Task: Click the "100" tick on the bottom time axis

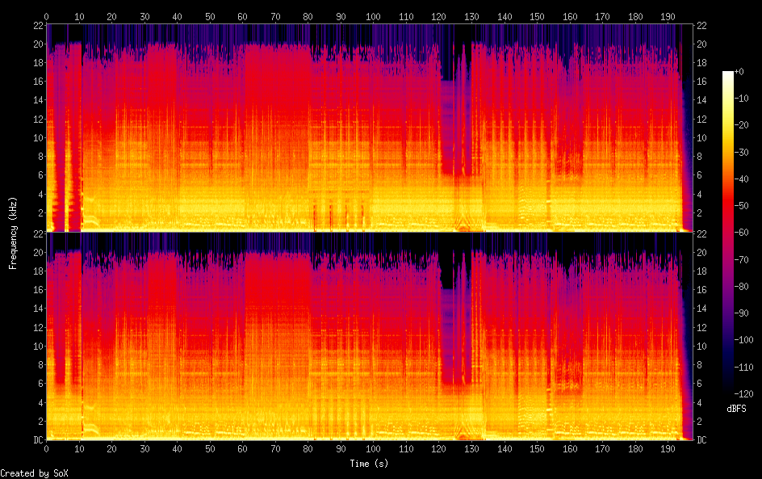Action: 373,448
